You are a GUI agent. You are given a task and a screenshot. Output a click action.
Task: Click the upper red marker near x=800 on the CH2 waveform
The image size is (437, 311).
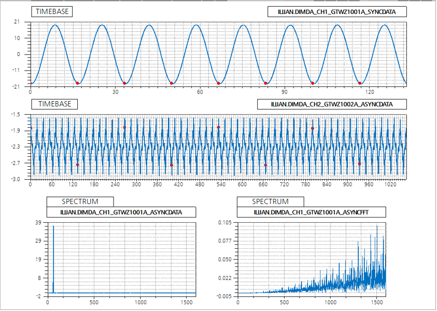(313, 128)
